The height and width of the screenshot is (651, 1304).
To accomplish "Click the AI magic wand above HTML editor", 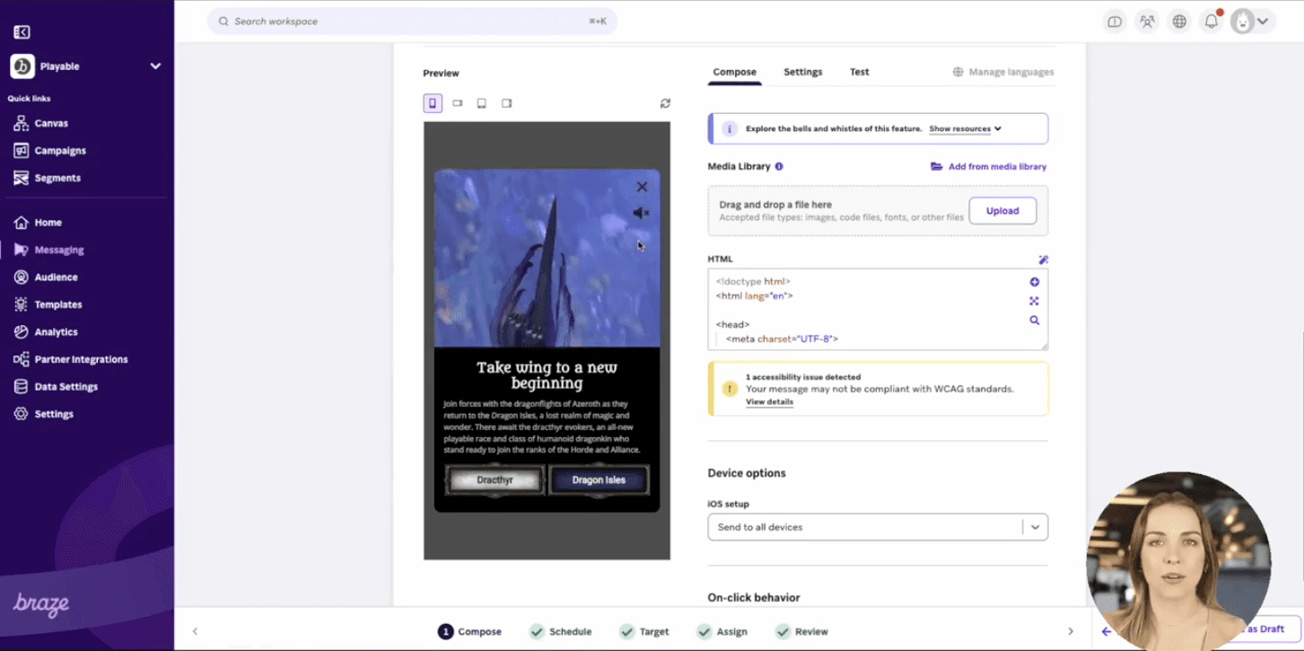I will 1043,260.
